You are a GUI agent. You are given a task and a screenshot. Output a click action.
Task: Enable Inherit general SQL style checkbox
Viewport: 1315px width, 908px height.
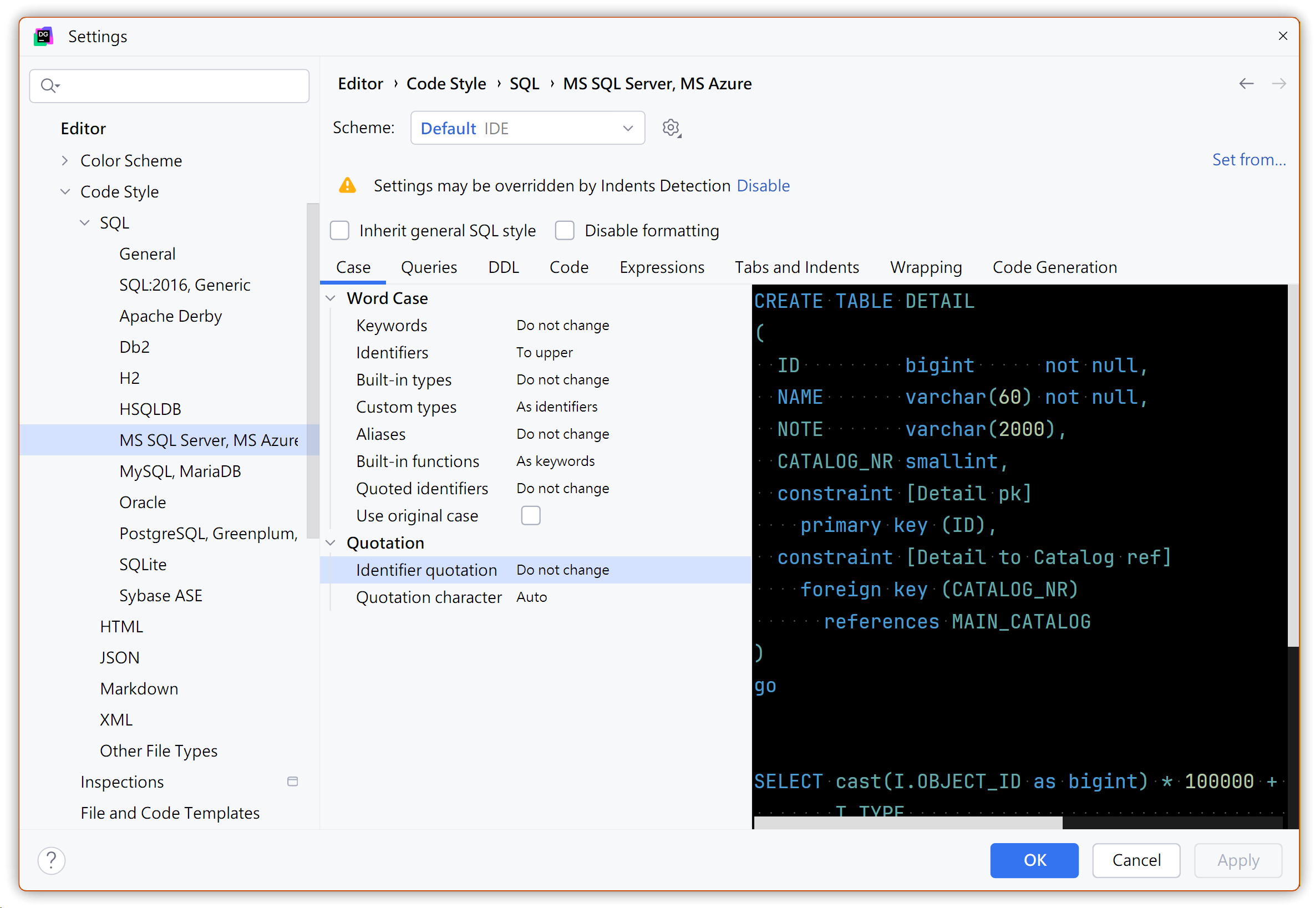[339, 231]
